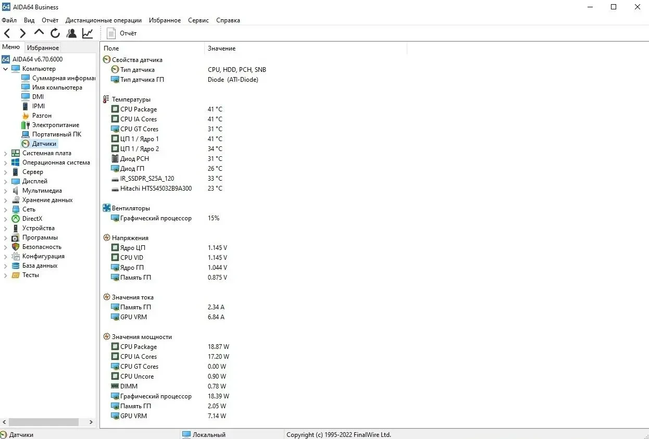Go up one level with the Up arrow
Viewport: 649px width, 439px height.
click(x=39, y=33)
